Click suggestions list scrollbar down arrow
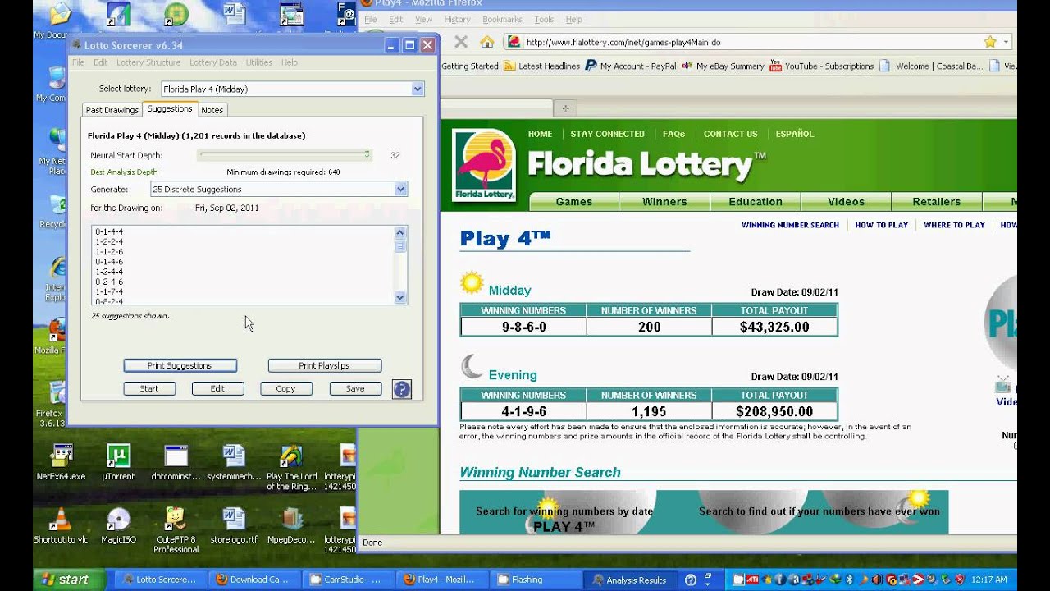 [x=400, y=298]
